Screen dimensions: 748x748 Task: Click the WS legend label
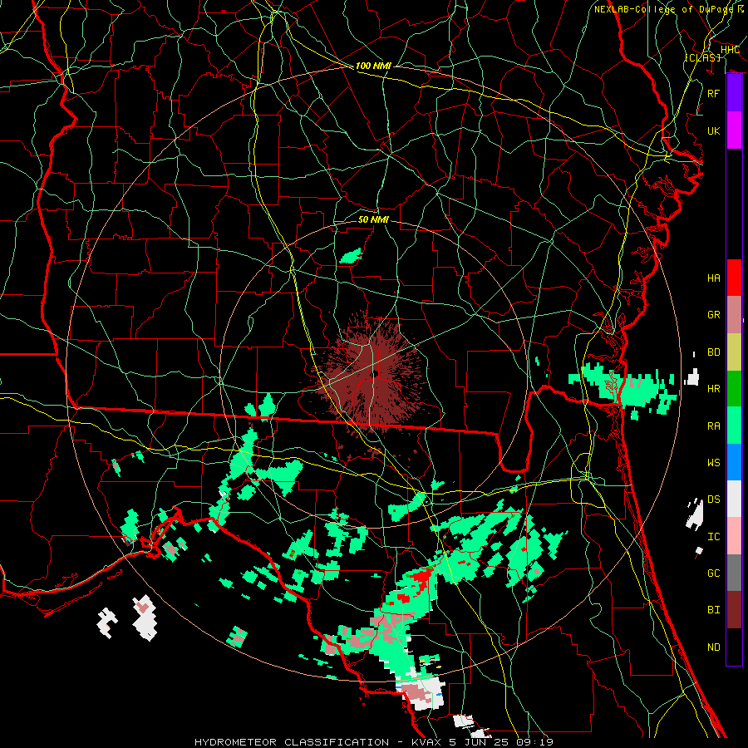point(714,463)
